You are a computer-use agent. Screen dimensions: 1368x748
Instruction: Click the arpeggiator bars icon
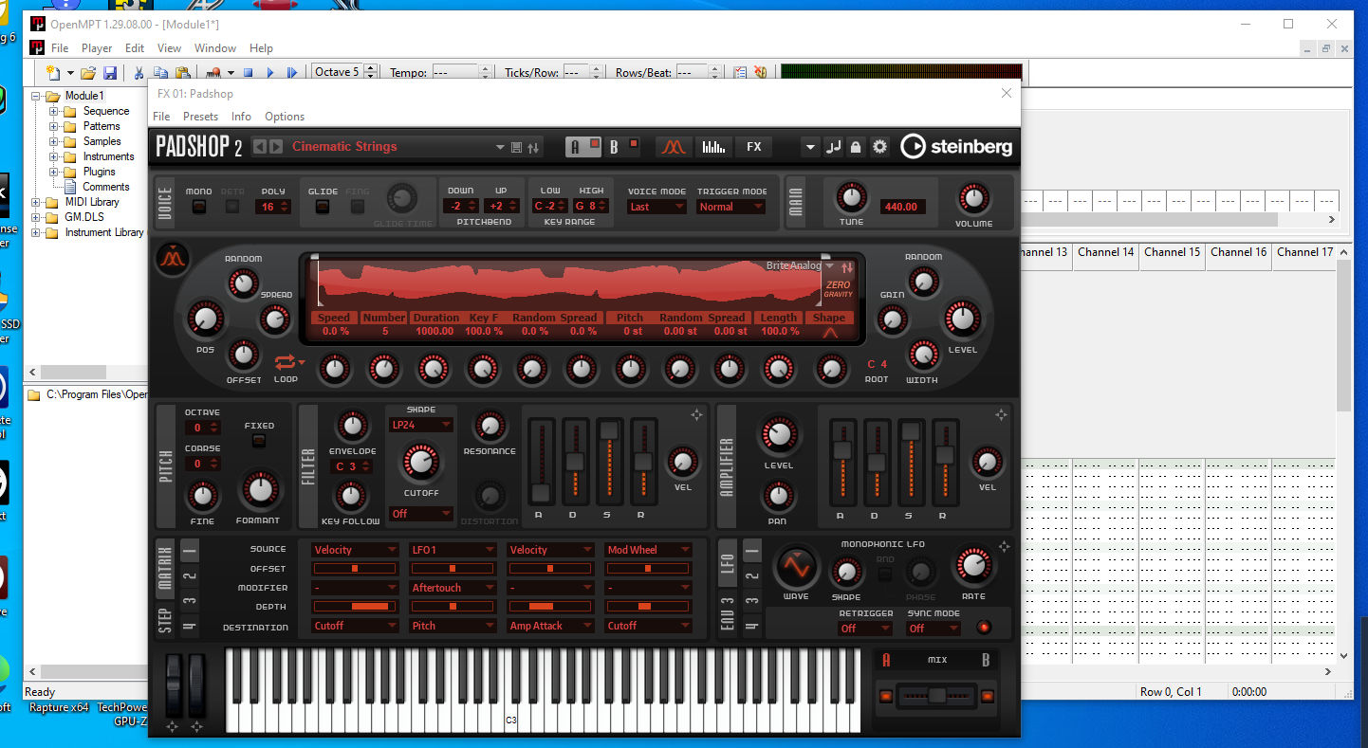[x=713, y=147]
